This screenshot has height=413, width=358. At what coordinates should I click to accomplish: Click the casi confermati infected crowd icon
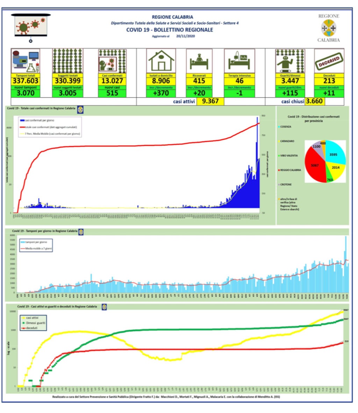pos(113,61)
